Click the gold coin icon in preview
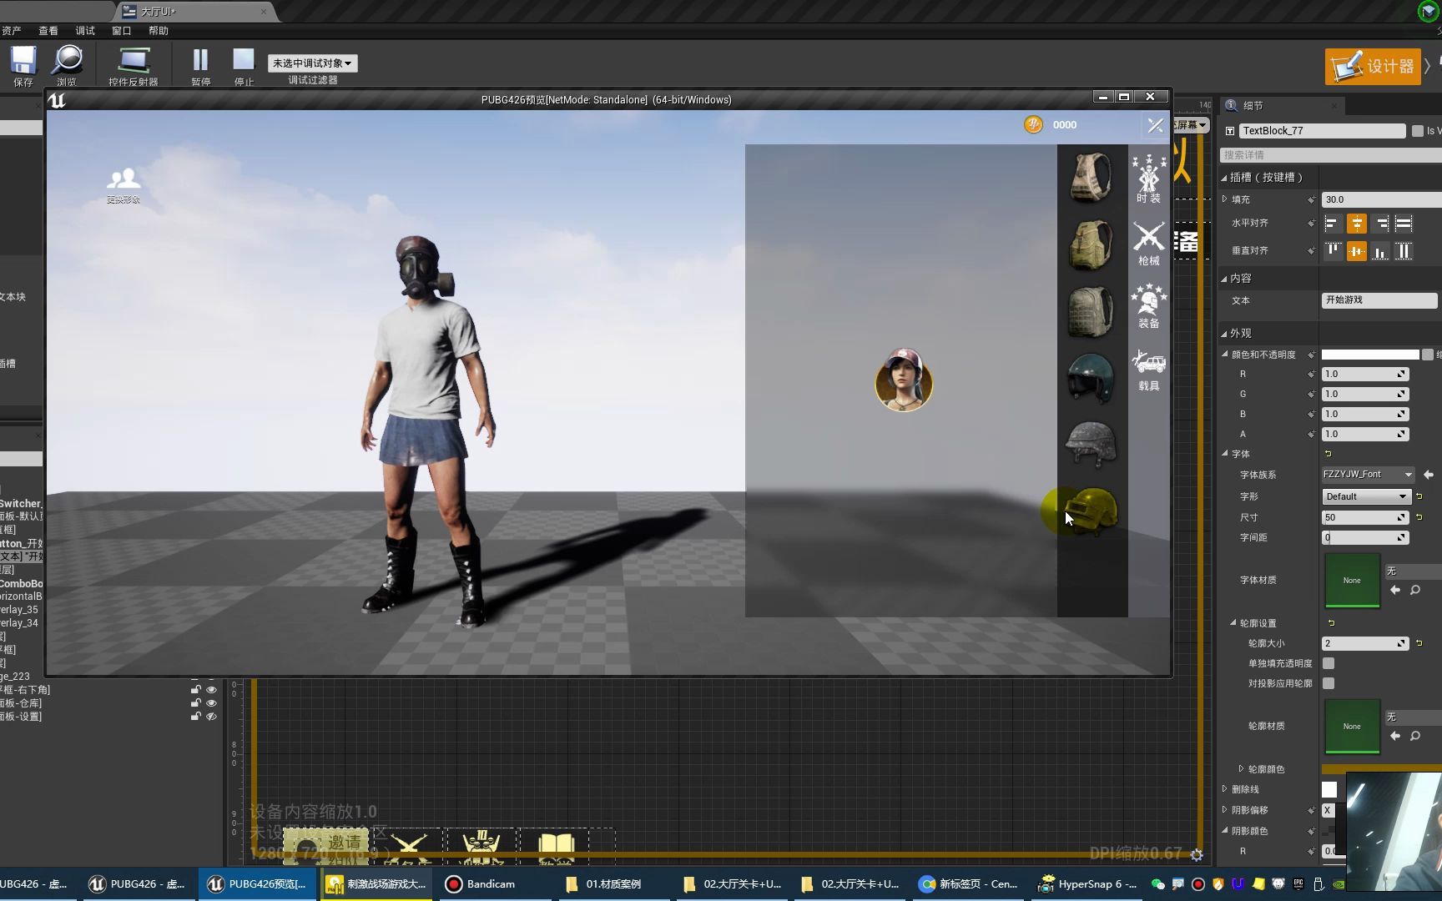The height and width of the screenshot is (901, 1442). pyautogui.click(x=1033, y=124)
